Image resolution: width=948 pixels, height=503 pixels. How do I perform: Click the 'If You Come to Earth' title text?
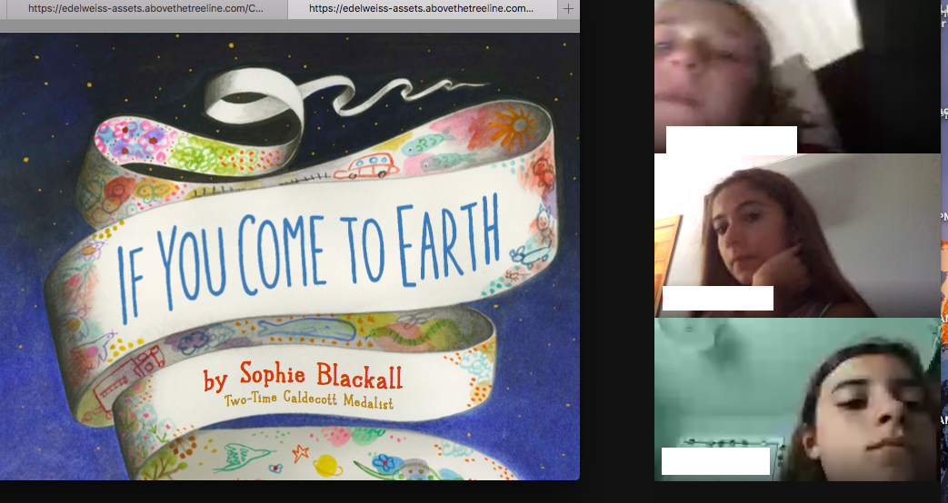tap(309, 257)
